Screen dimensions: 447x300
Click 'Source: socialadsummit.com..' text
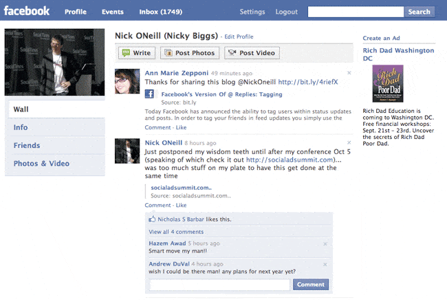pyautogui.click(x=190, y=195)
